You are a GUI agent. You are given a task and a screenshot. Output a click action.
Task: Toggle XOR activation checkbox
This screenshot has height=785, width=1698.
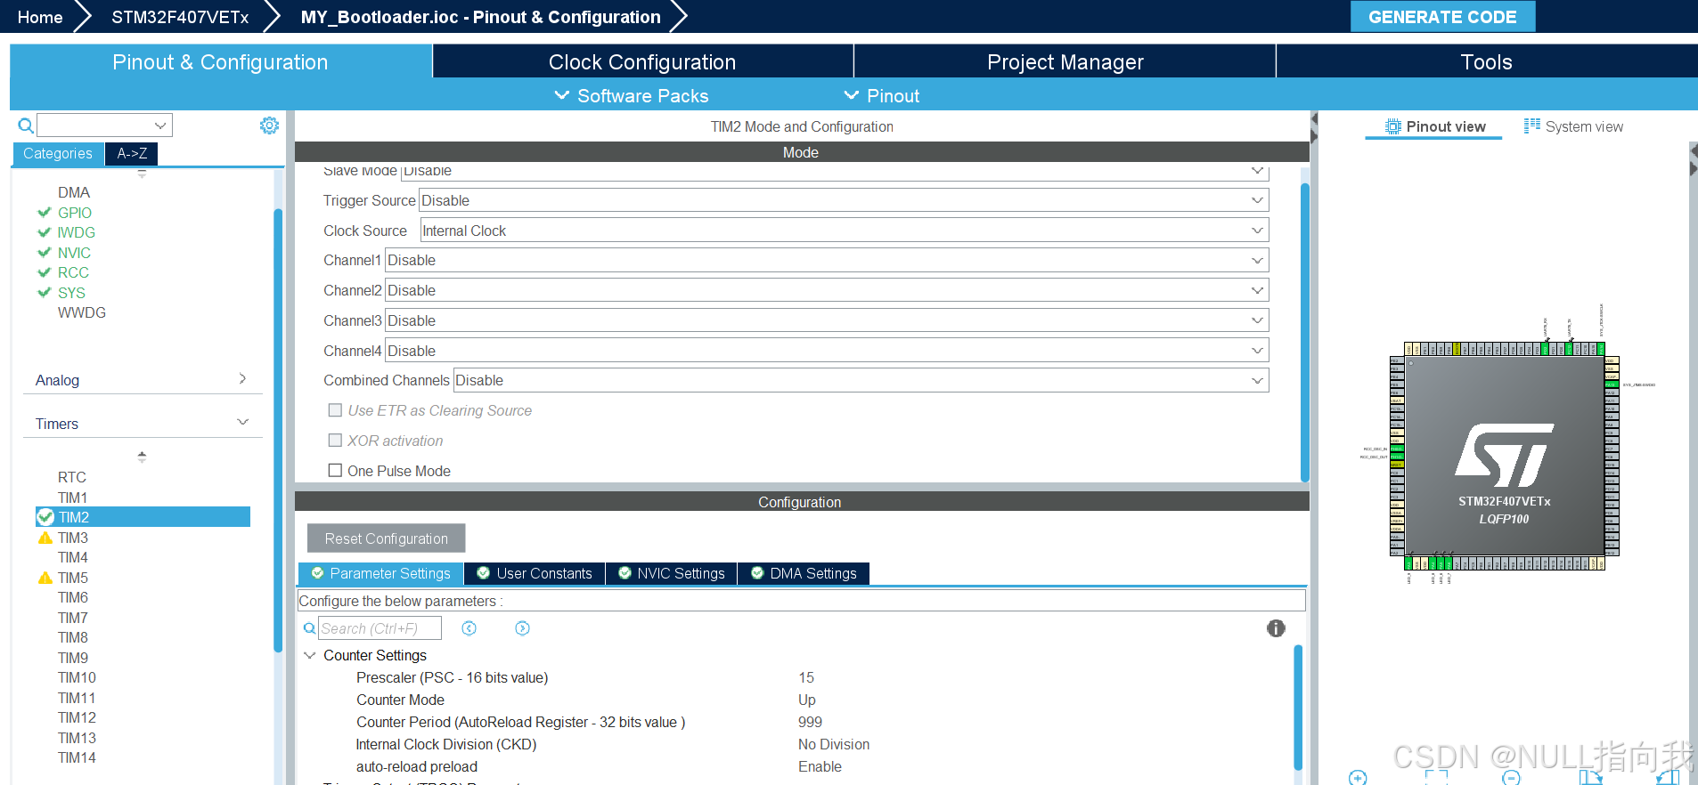click(x=335, y=441)
